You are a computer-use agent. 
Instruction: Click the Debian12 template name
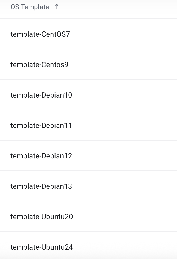tap(41, 156)
